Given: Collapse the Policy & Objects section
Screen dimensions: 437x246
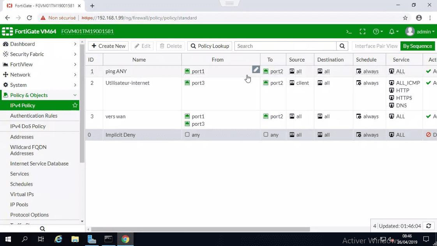Looking at the screenshot, I should click(29, 95).
